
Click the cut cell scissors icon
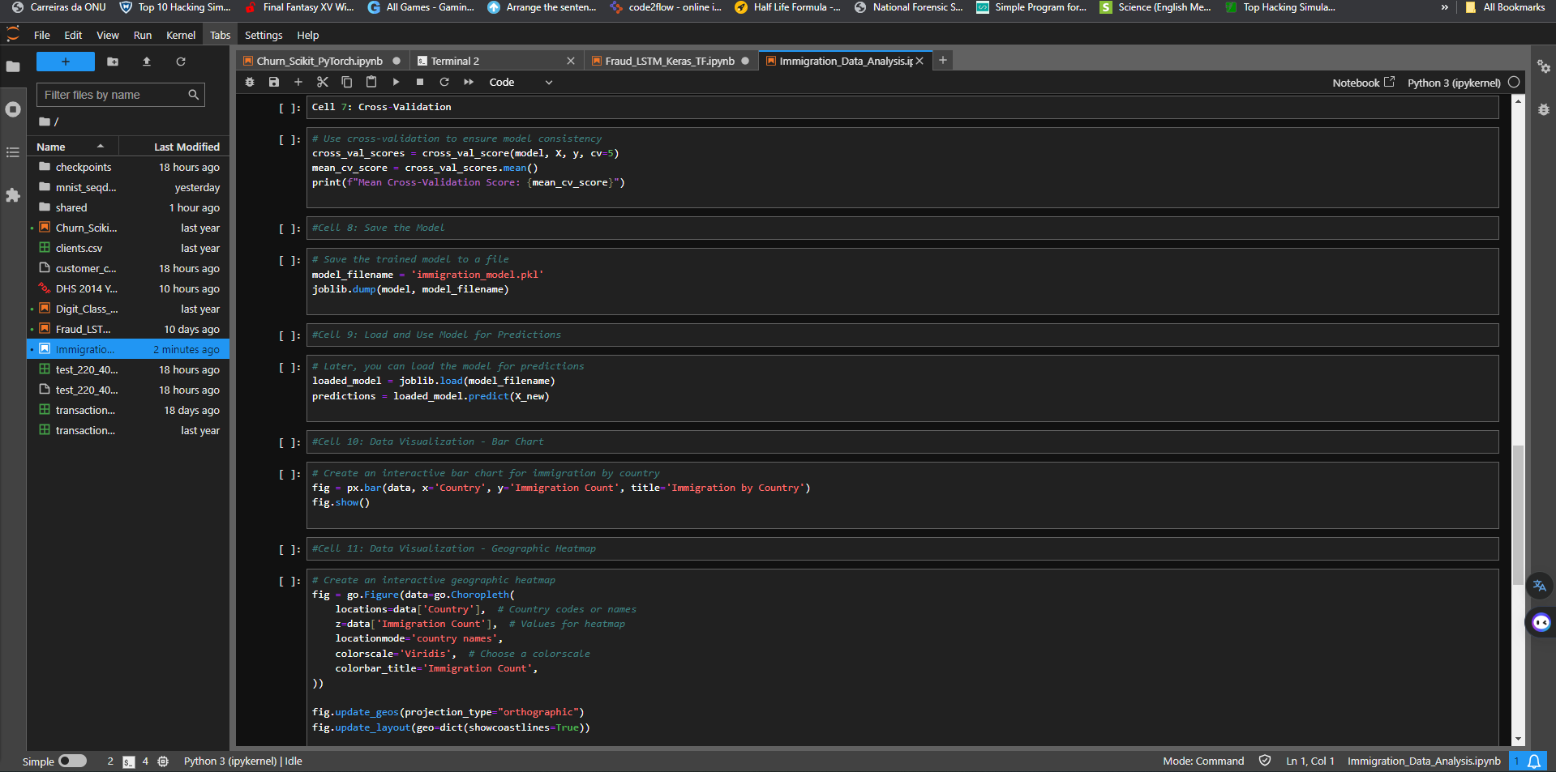click(322, 82)
